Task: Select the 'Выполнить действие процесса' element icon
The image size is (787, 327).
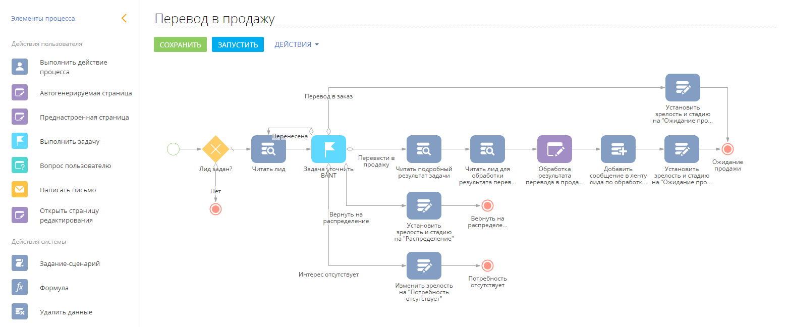Action: point(20,67)
